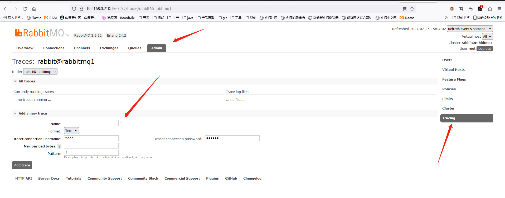Show more bookmarks via the overflow chevron
The height and width of the screenshot is (198, 505).
pos(446,18)
